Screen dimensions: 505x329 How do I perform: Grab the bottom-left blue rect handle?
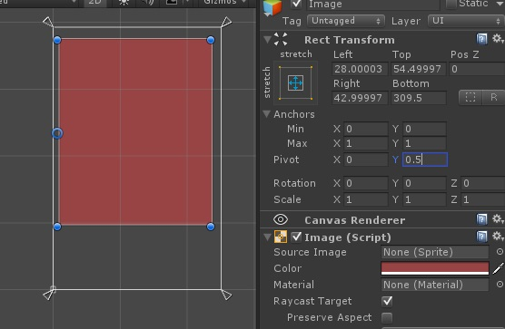[x=57, y=227]
